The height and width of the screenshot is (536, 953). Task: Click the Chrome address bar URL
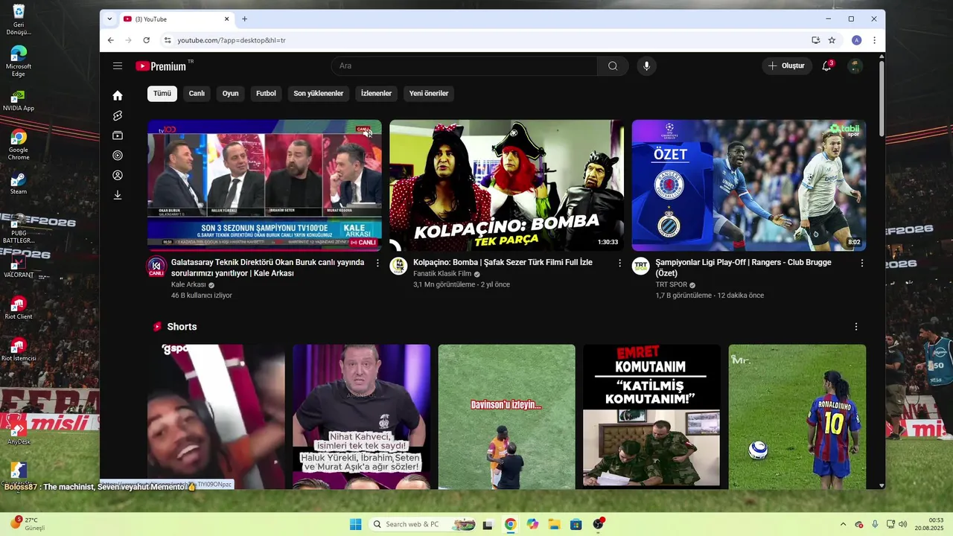click(232, 40)
